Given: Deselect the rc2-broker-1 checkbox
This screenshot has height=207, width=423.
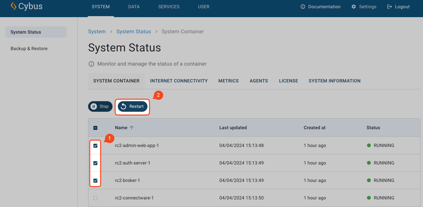Looking at the screenshot, I should (95, 181).
